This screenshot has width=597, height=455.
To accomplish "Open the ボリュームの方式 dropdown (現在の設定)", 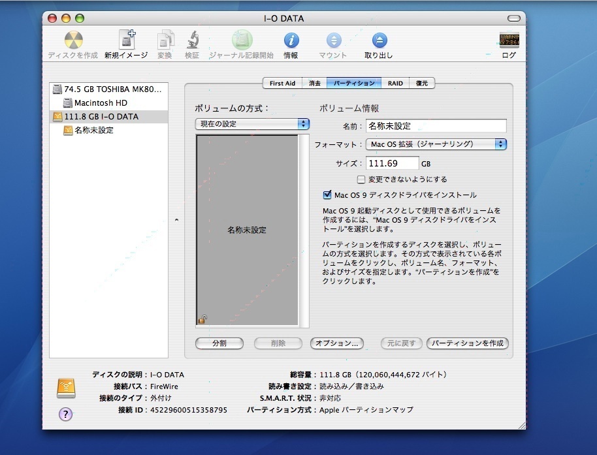I will 252,124.
